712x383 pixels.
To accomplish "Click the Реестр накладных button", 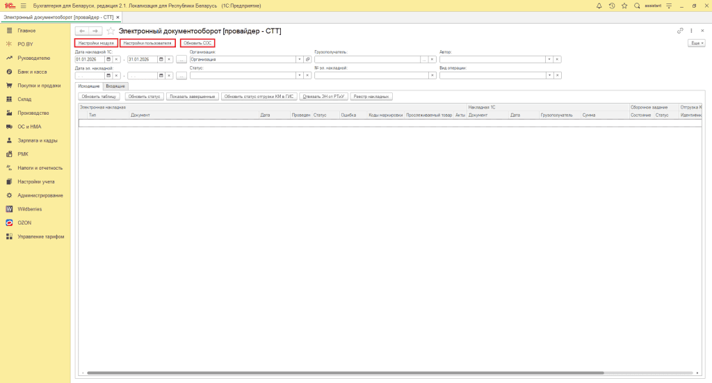I will [372, 97].
